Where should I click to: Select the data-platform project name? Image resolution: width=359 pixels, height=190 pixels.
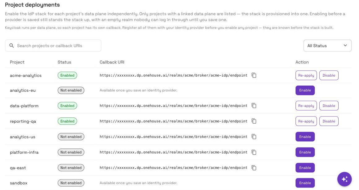24,106
